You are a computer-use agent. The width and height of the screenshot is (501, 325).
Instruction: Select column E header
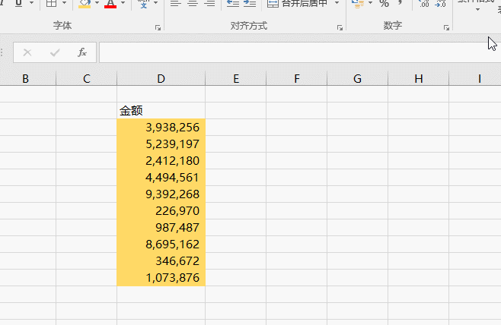236,79
